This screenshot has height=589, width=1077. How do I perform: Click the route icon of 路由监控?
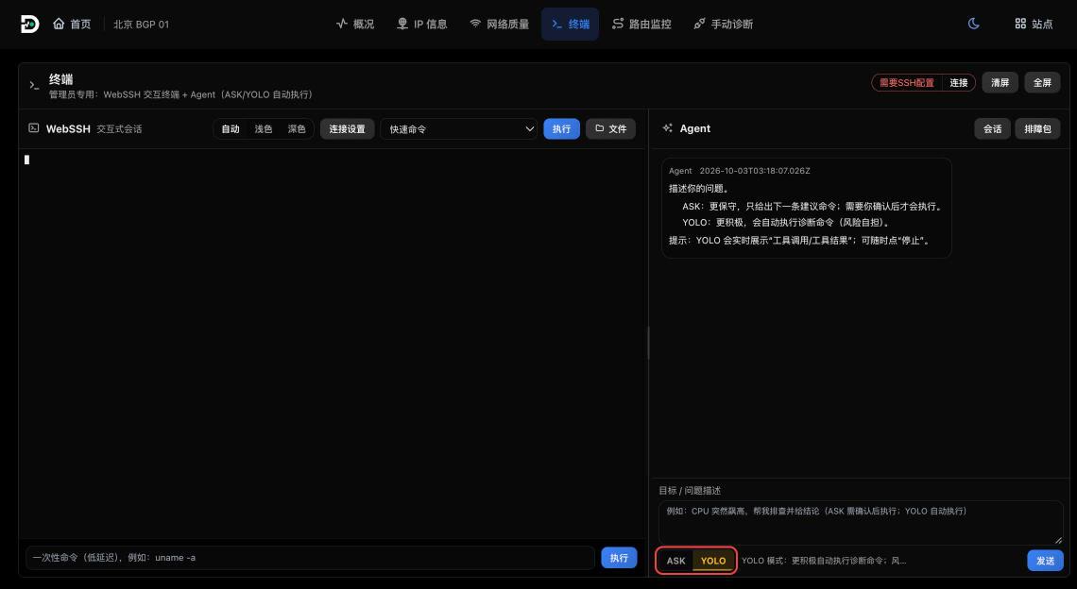[618, 24]
